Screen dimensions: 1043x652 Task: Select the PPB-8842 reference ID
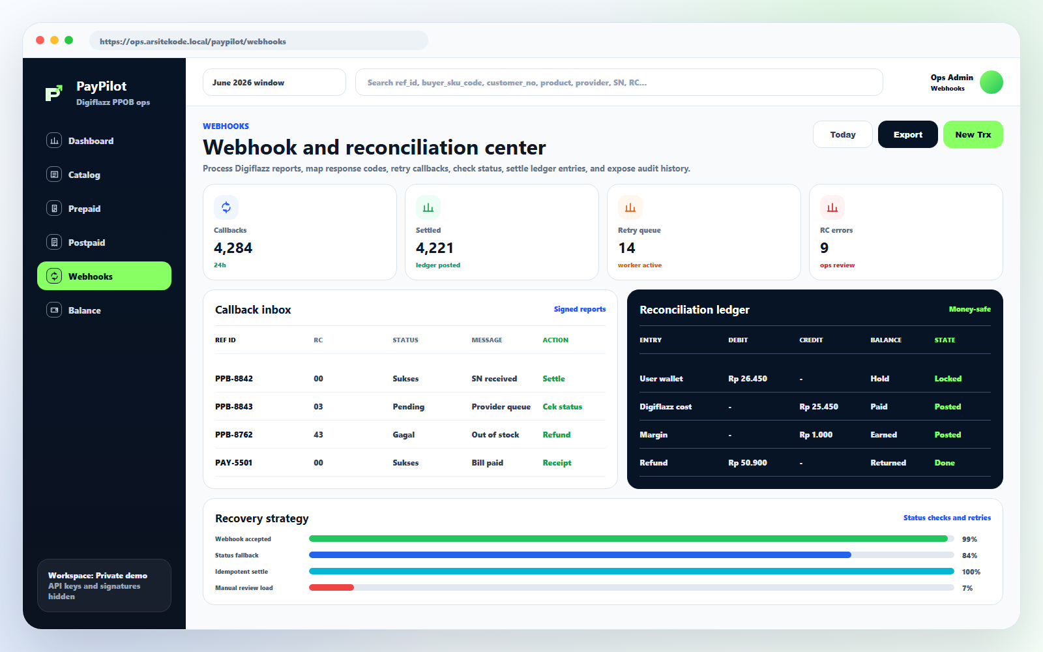(x=234, y=378)
